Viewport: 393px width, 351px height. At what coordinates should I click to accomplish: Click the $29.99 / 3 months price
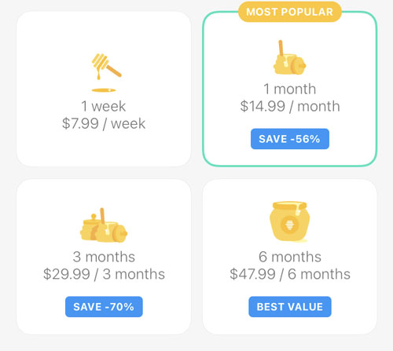(104, 274)
